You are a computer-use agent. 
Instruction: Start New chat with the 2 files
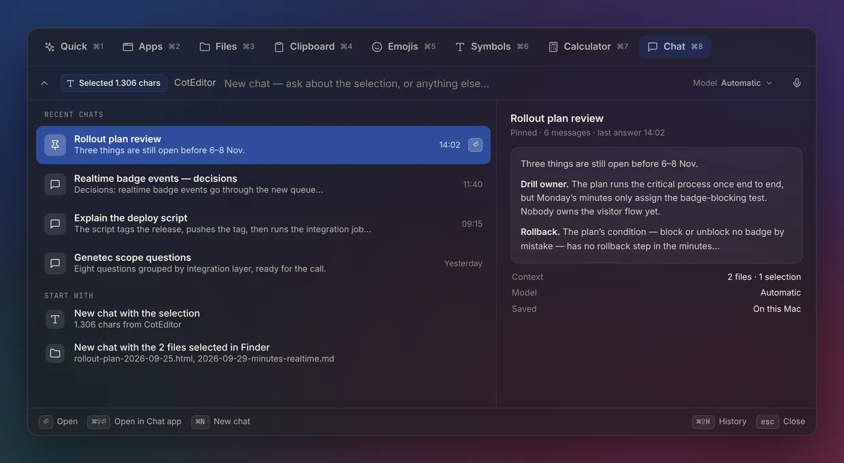(263, 353)
